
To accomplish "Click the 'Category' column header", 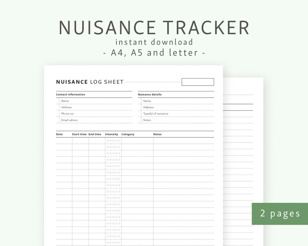I will (128, 134).
